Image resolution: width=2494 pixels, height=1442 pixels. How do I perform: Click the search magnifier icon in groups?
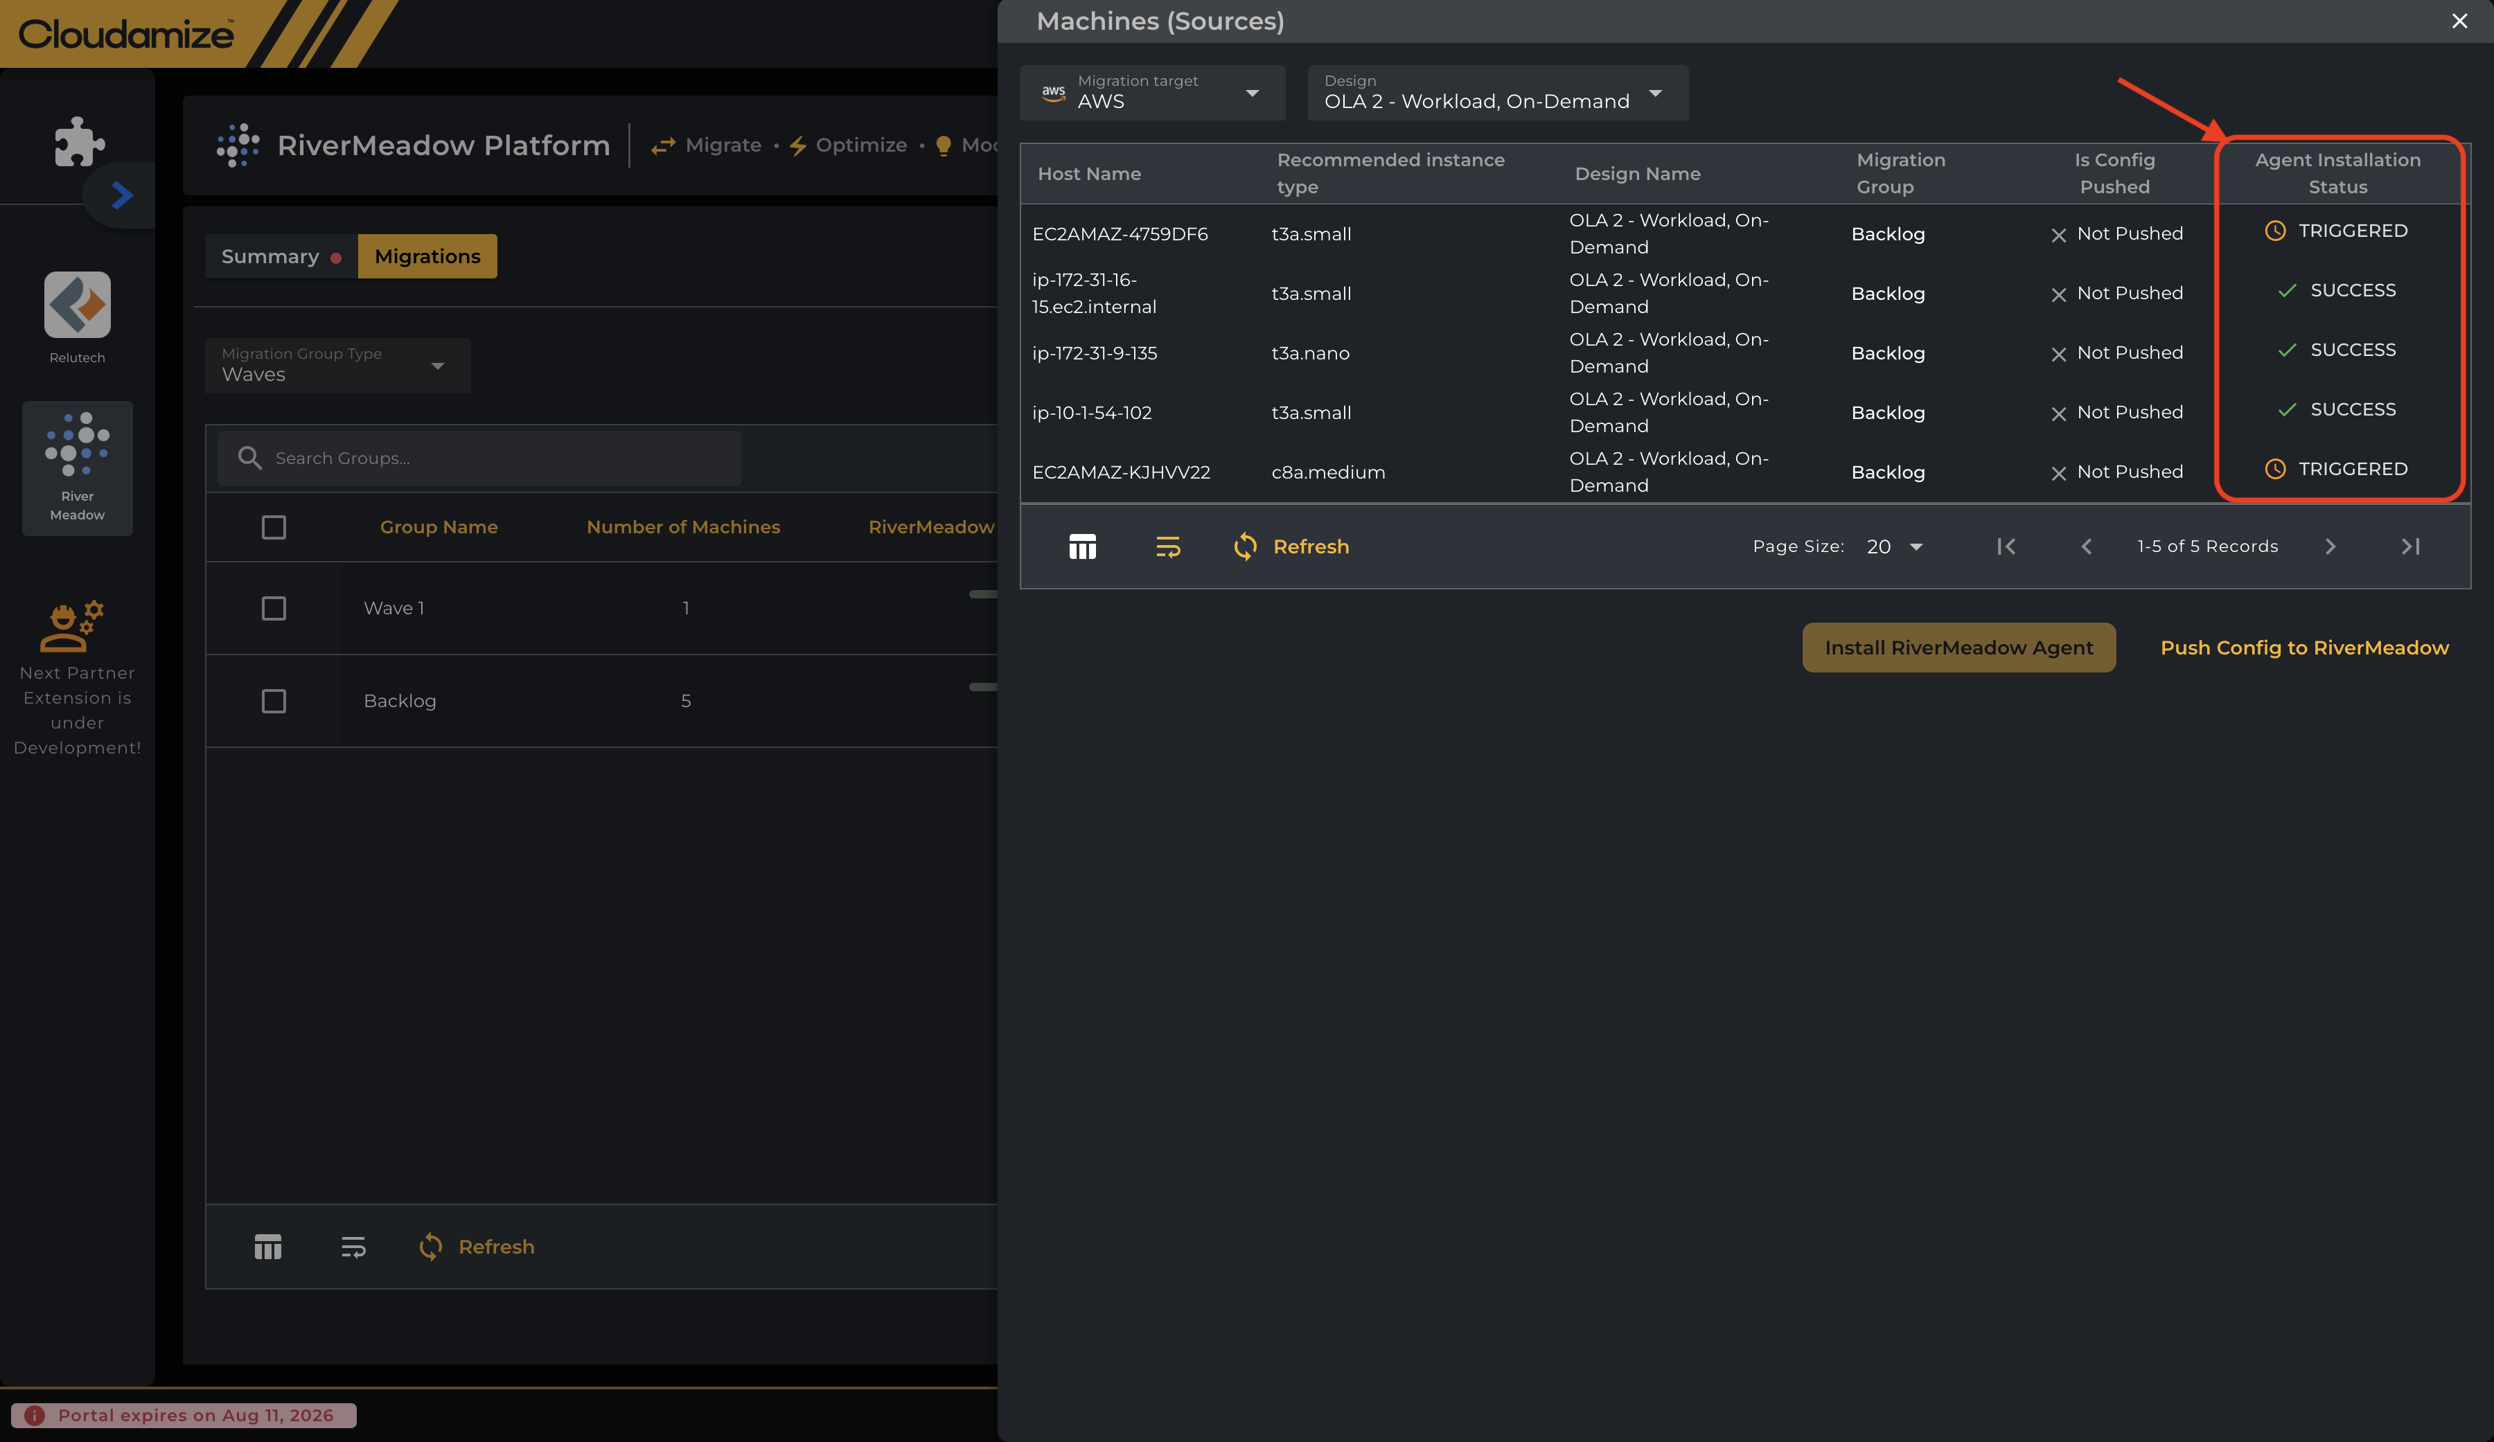(x=249, y=459)
